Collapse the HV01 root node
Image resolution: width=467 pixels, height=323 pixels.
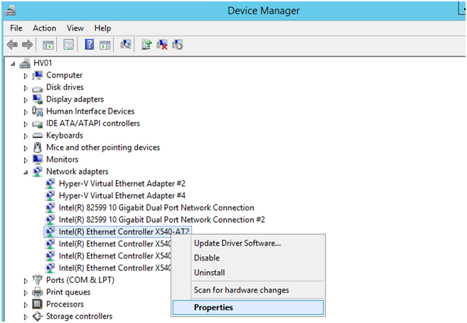[x=13, y=64]
